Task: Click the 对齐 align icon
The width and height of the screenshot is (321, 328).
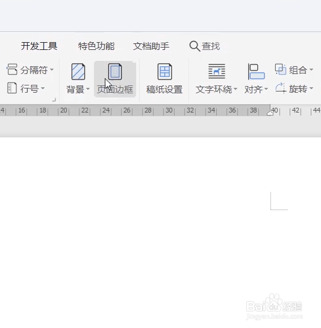Action: tap(257, 72)
